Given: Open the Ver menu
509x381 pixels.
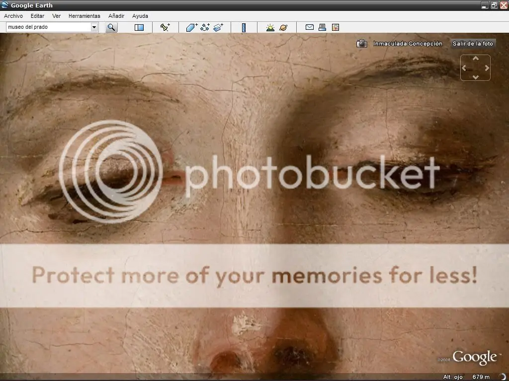Looking at the screenshot, I should point(57,16).
